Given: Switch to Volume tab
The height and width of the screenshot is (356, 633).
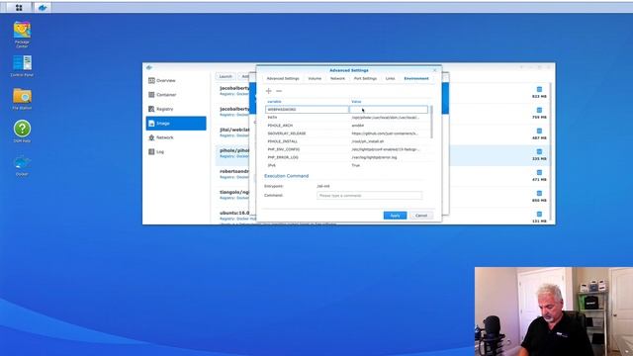Looking at the screenshot, I should (x=315, y=78).
